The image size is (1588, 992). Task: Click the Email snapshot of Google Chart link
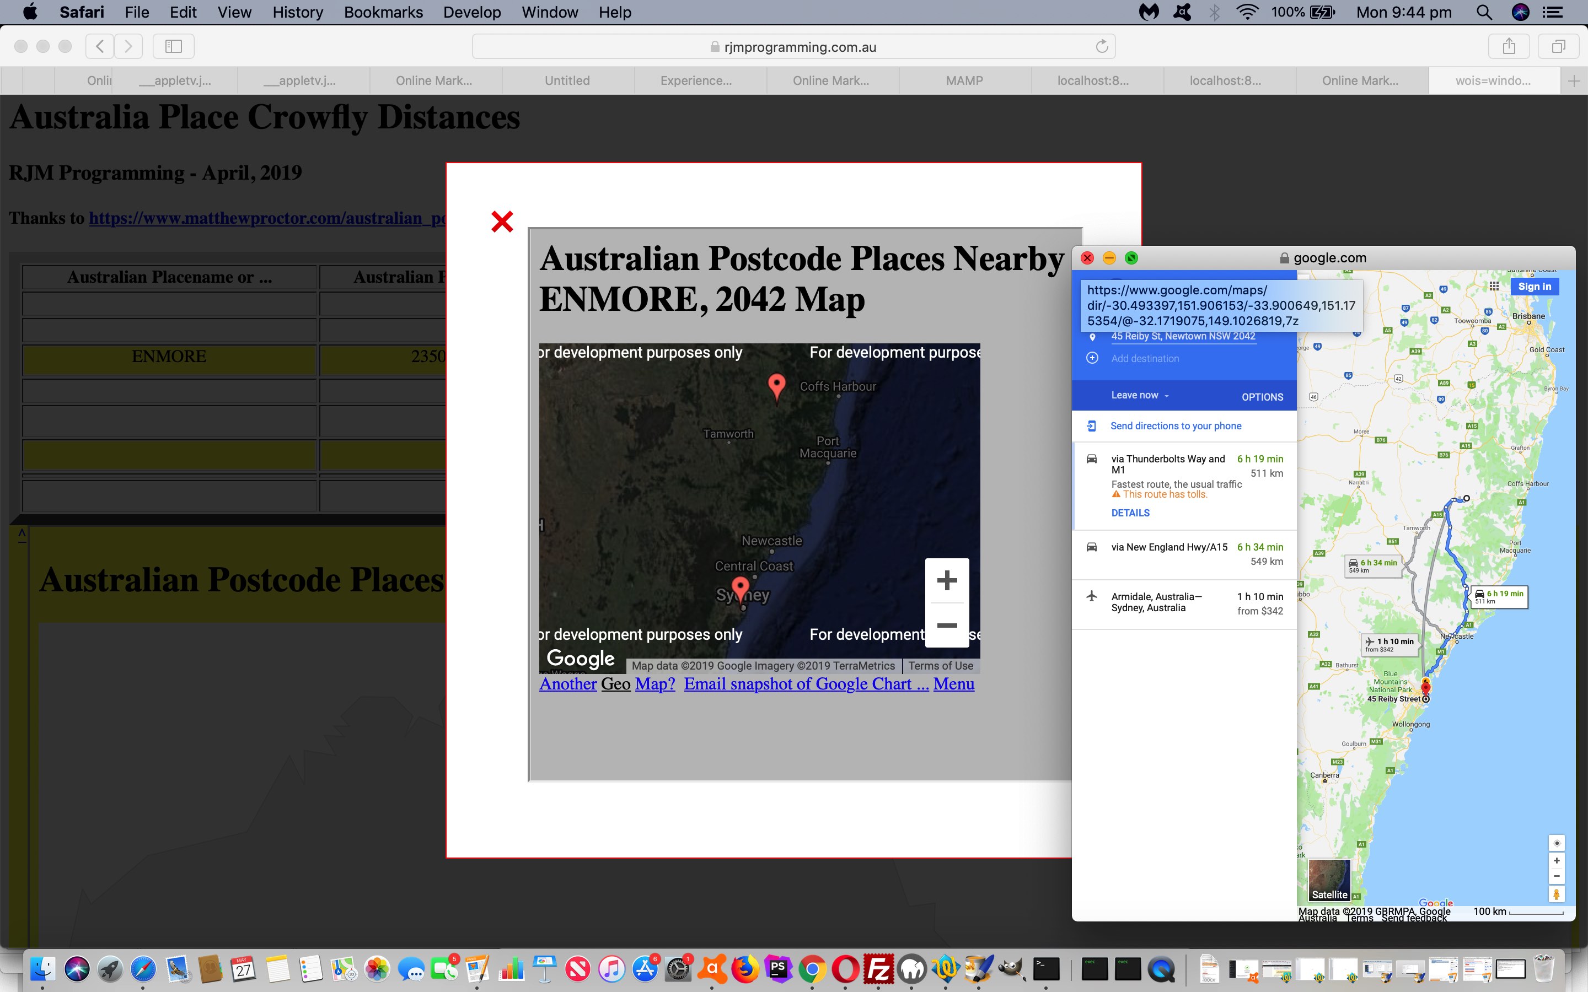(x=806, y=684)
